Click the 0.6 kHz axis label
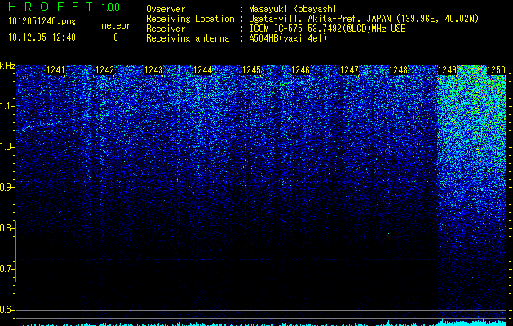This screenshot has width=513, height=326. [7, 310]
